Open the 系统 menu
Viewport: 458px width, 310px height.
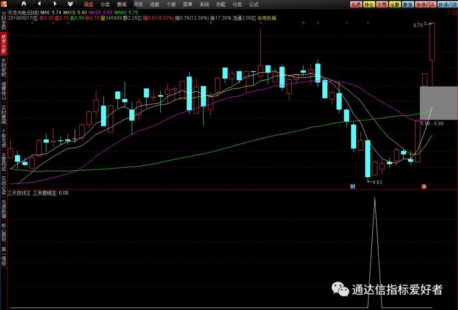click(204, 4)
